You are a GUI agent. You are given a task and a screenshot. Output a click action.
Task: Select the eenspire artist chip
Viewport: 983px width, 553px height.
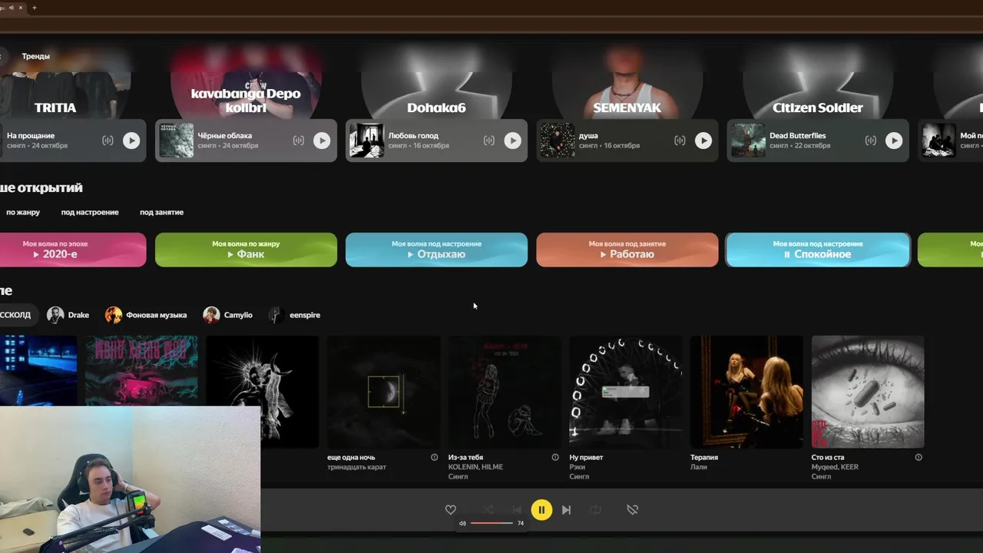(x=295, y=315)
